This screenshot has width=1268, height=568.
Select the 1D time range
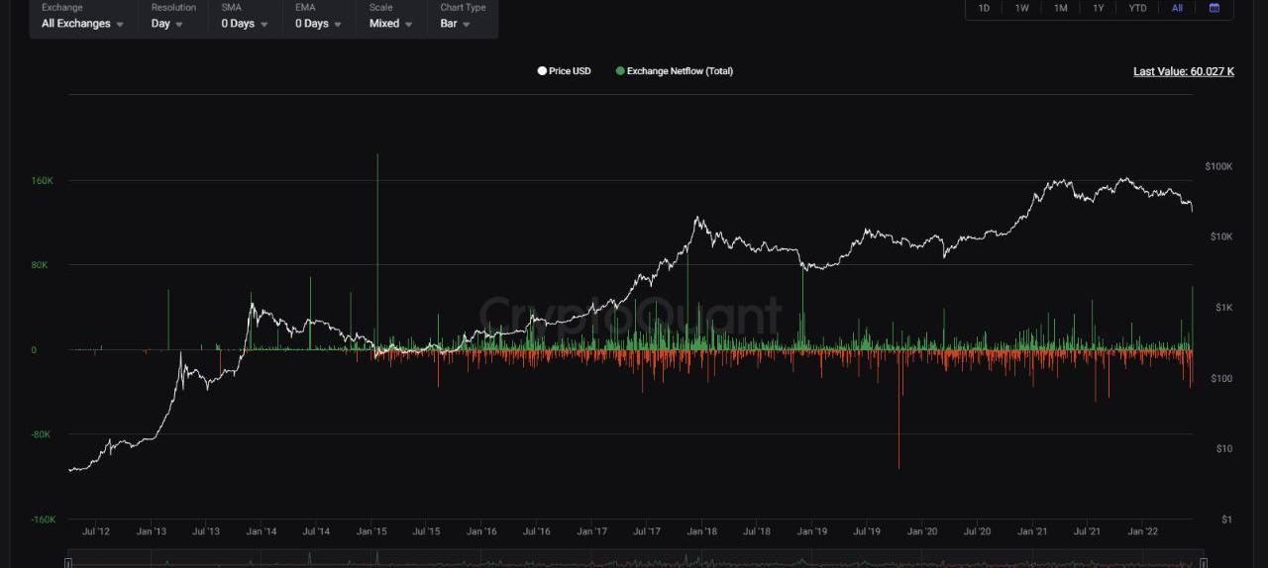click(x=984, y=8)
